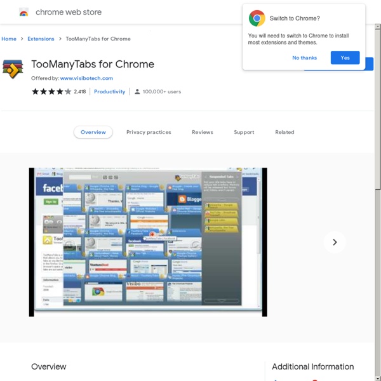The width and height of the screenshot is (381, 381).
Task: Click the Chrome Web Store rainbow logo
Action: point(24,12)
